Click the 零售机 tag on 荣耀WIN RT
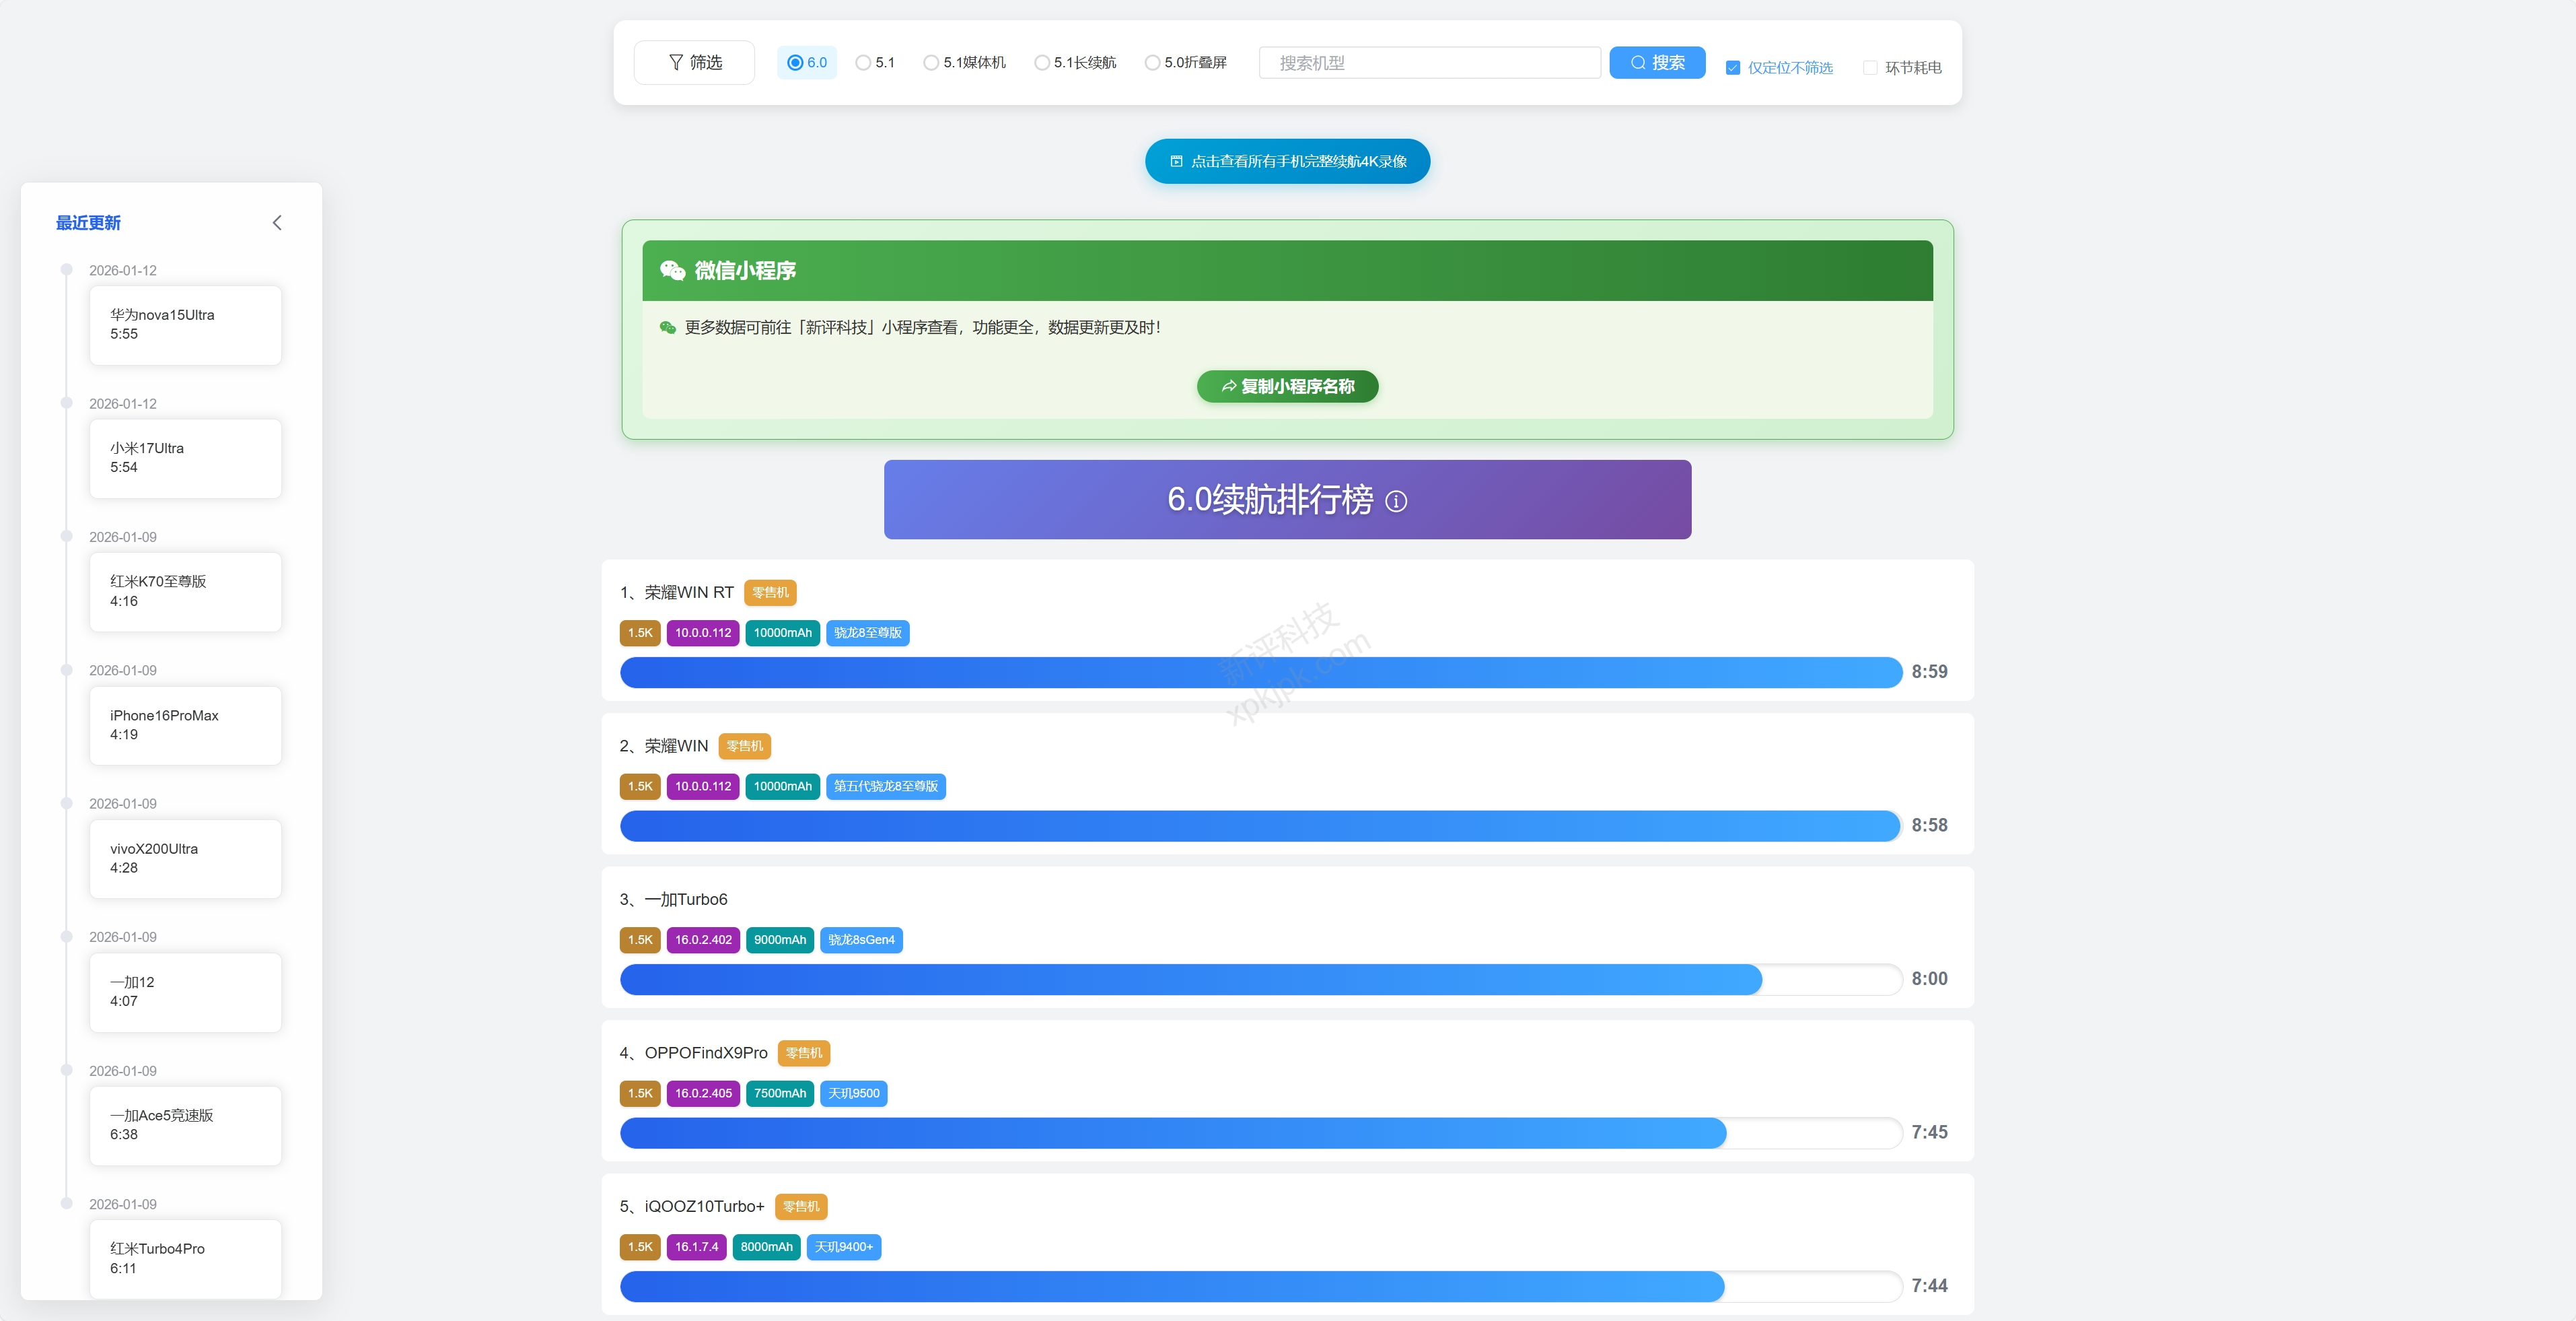 point(770,592)
